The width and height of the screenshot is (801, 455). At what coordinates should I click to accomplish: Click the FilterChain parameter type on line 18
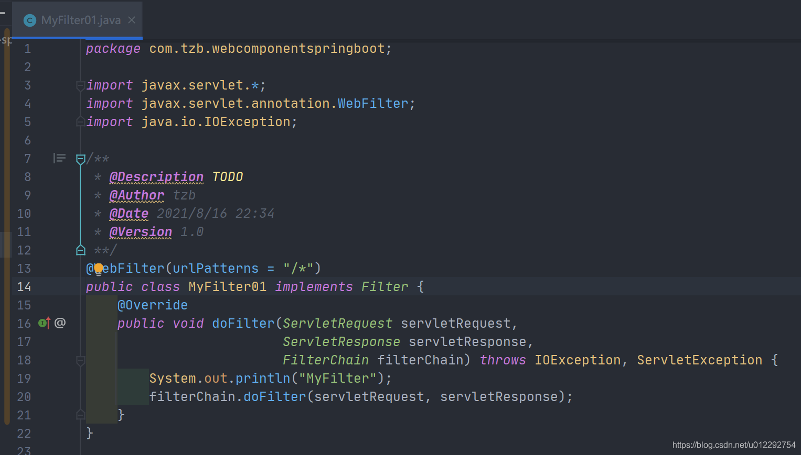[326, 360]
